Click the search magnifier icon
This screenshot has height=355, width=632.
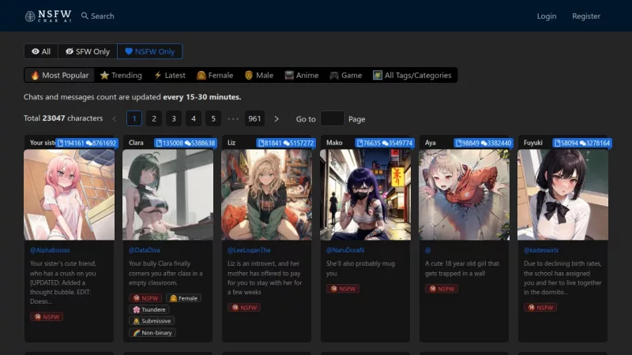(84, 16)
